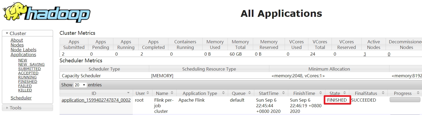Click the [MEMORY] resource type cell

click(x=162, y=76)
